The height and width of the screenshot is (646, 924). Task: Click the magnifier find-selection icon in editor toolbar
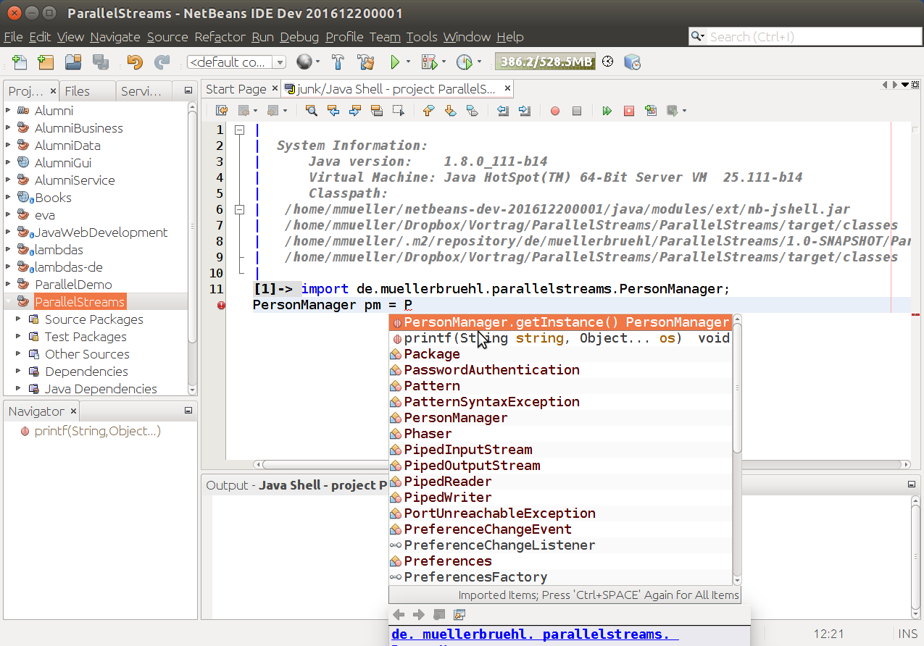coord(311,111)
